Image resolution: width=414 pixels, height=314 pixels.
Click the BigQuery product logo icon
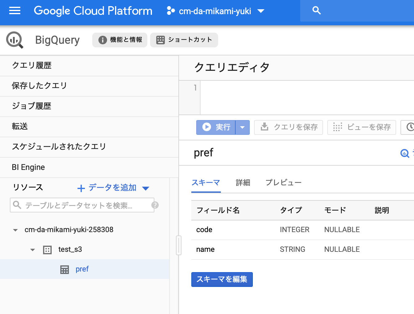click(14, 40)
